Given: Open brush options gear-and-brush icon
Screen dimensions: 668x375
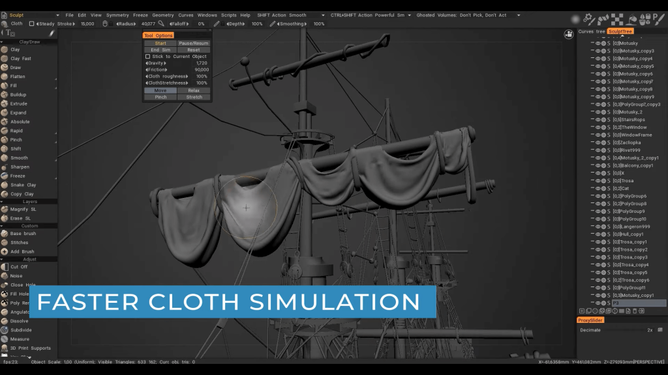Looking at the screenshot, I should (x=589, y=19).
